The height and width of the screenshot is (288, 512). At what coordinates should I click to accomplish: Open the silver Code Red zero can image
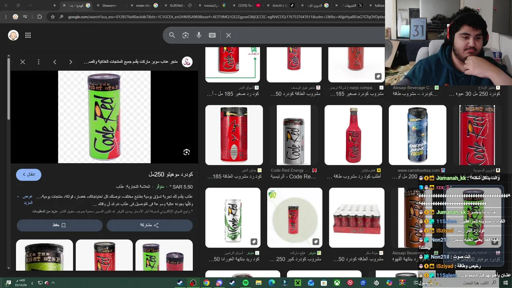tap(294, 135)
